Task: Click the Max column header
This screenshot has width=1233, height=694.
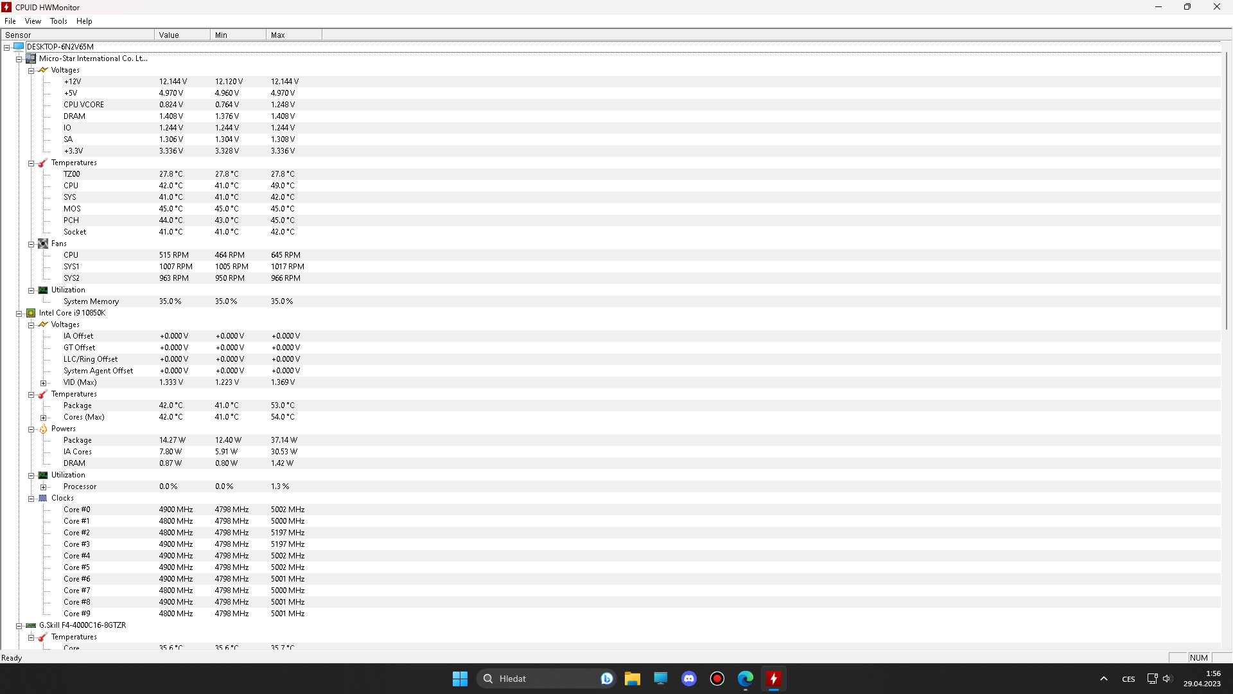Action: [x=293, y=35]
